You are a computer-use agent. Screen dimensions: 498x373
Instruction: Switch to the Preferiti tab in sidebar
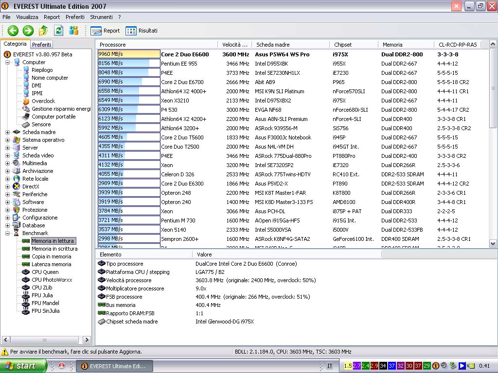(42, 45)
